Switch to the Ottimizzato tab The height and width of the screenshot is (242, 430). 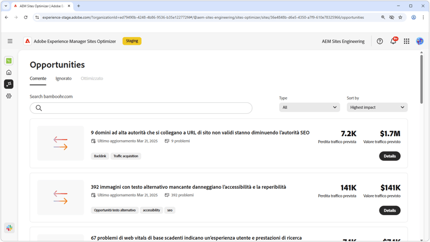[x=92, y=78]
